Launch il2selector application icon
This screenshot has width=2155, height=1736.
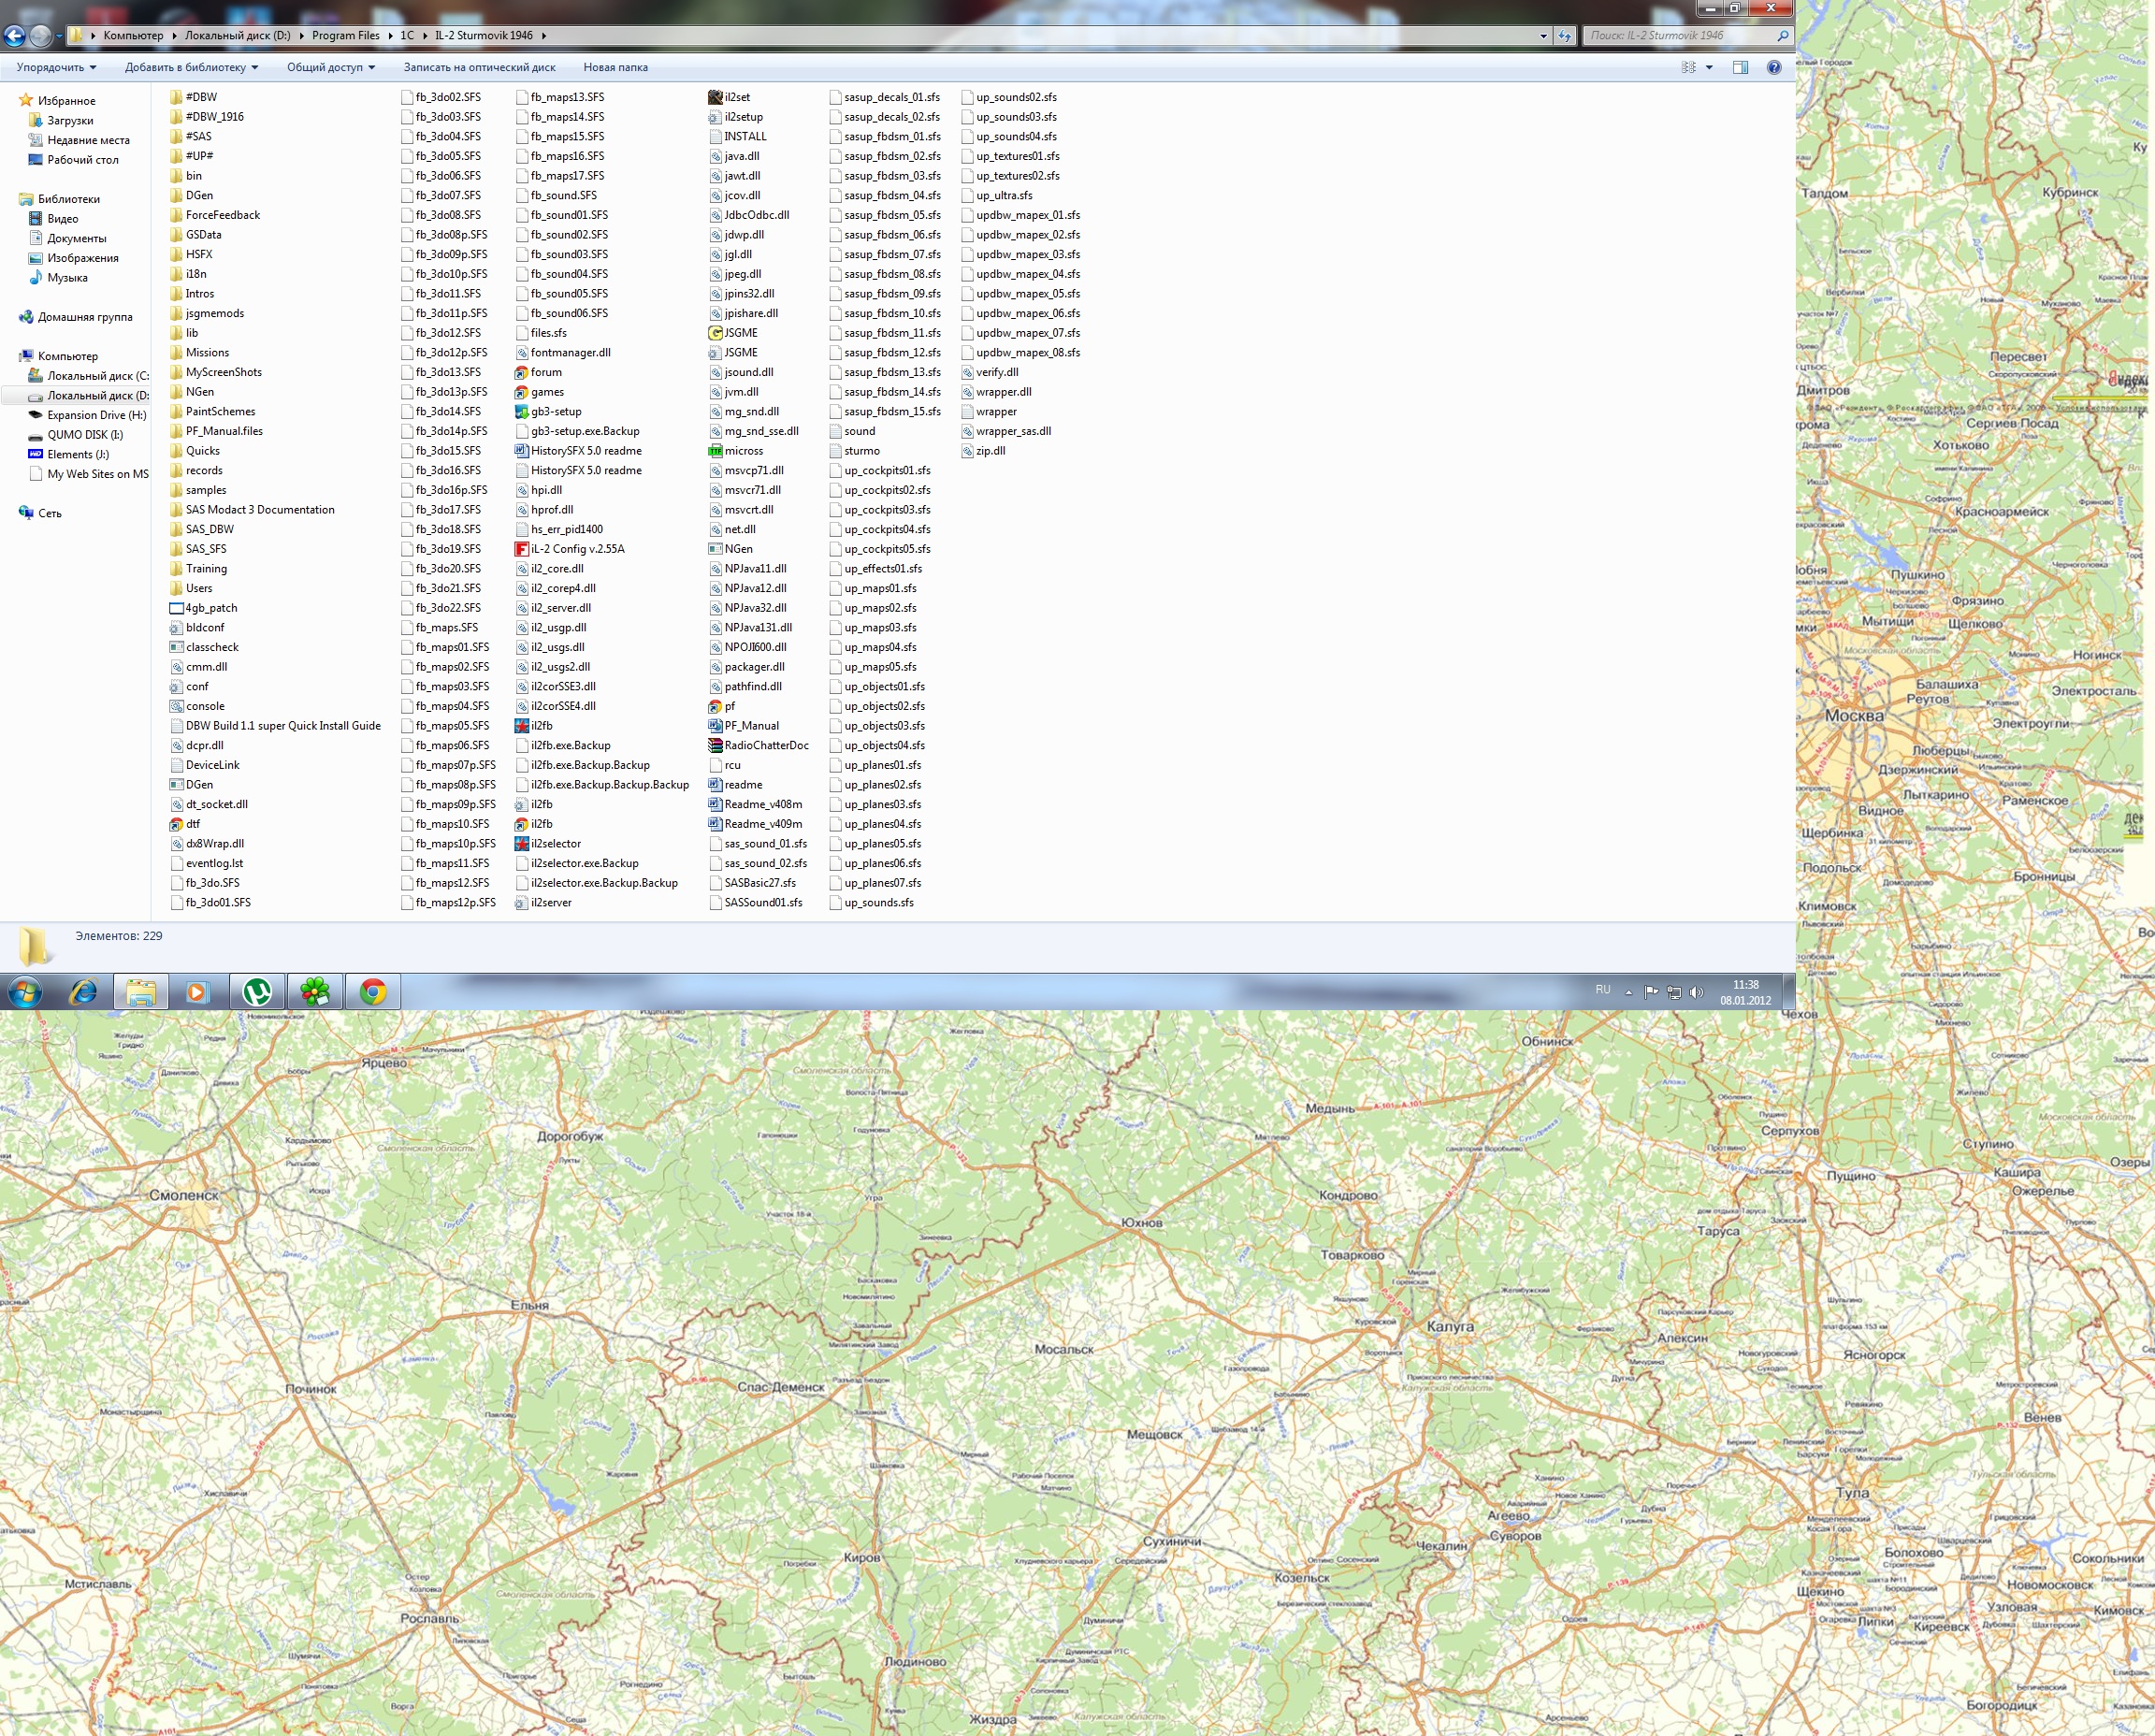coord(555,844)
